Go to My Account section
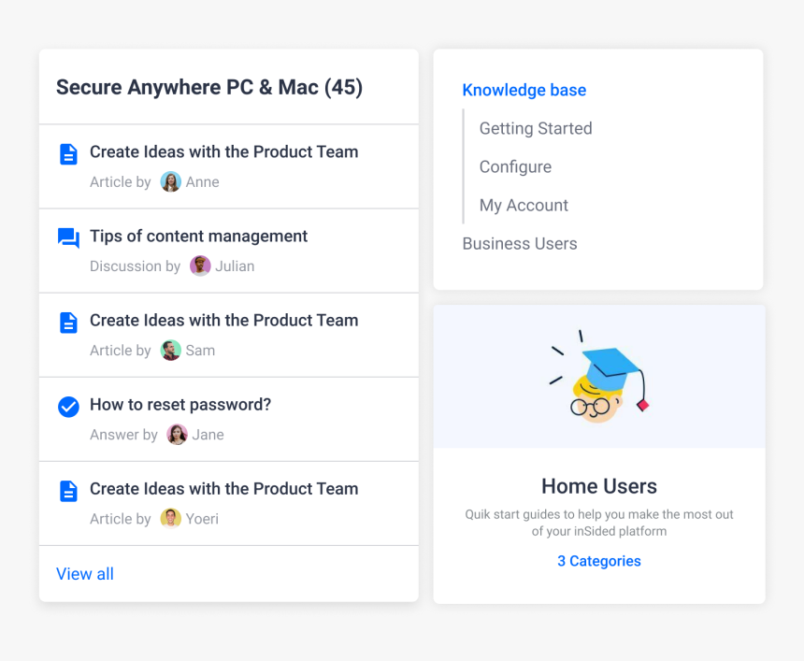804x661 pixels. click(x=524, y=205)
